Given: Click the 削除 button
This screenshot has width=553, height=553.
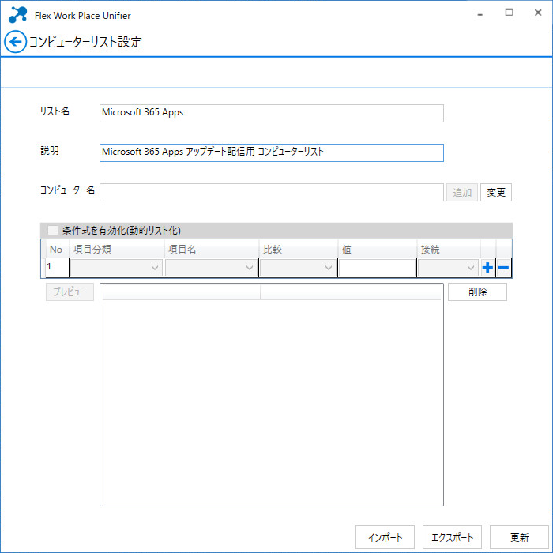Looking at the screenshot, I should 477,292.
